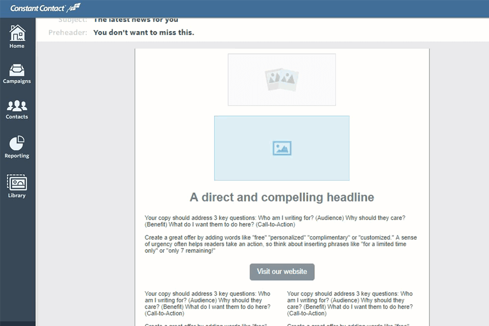Click the photo placeholder icon in the top block
The width and height of the screenshot is (489, 326).
(282, 79)
